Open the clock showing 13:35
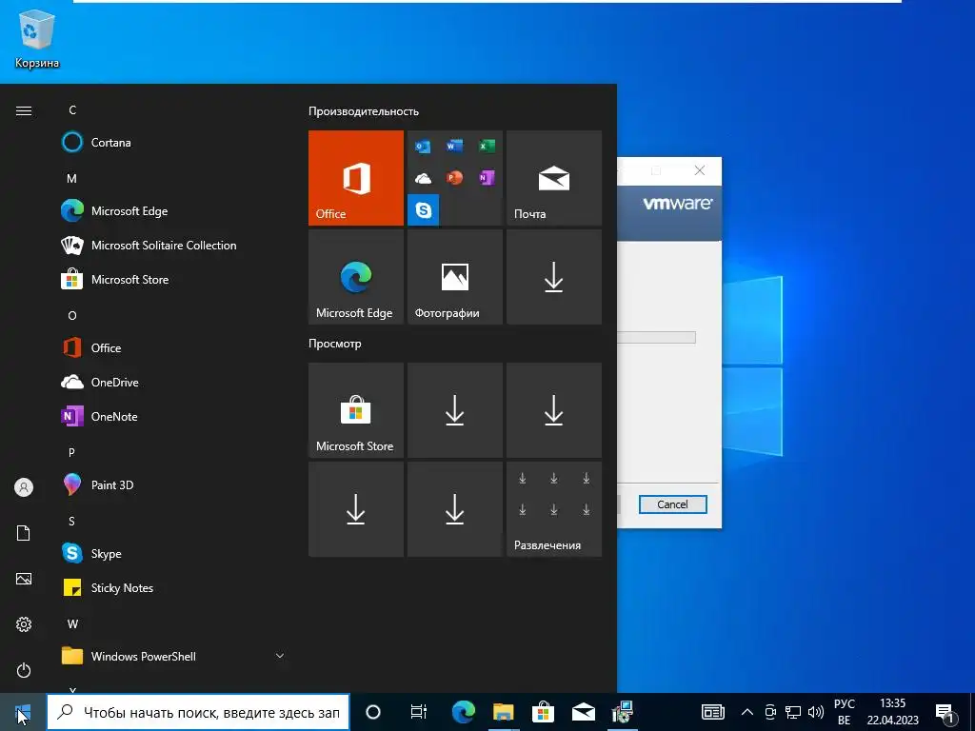Screen dimensions: 975x731 click(892, 712)
